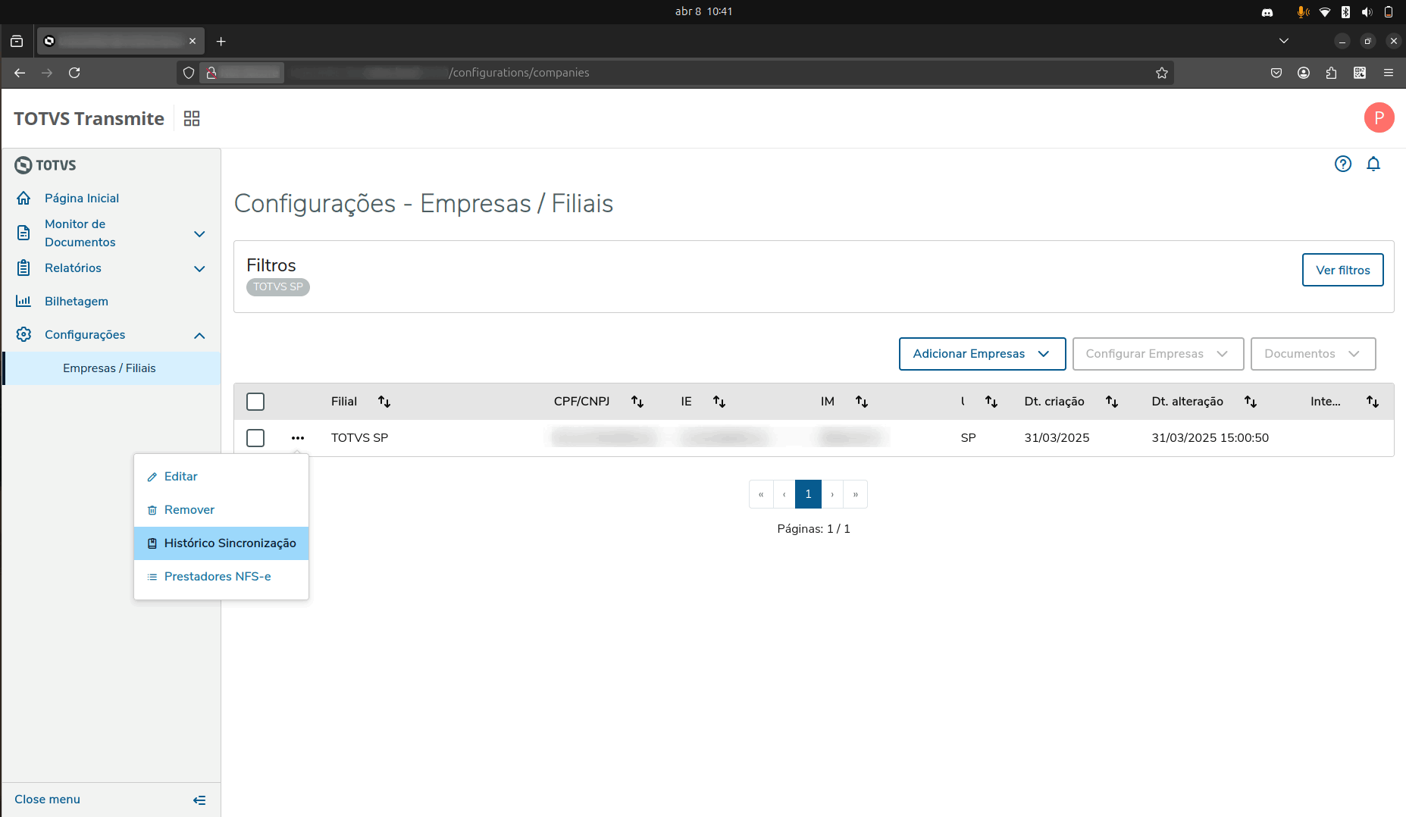Open Discord tray icon in top bar

click(1267, 12)
